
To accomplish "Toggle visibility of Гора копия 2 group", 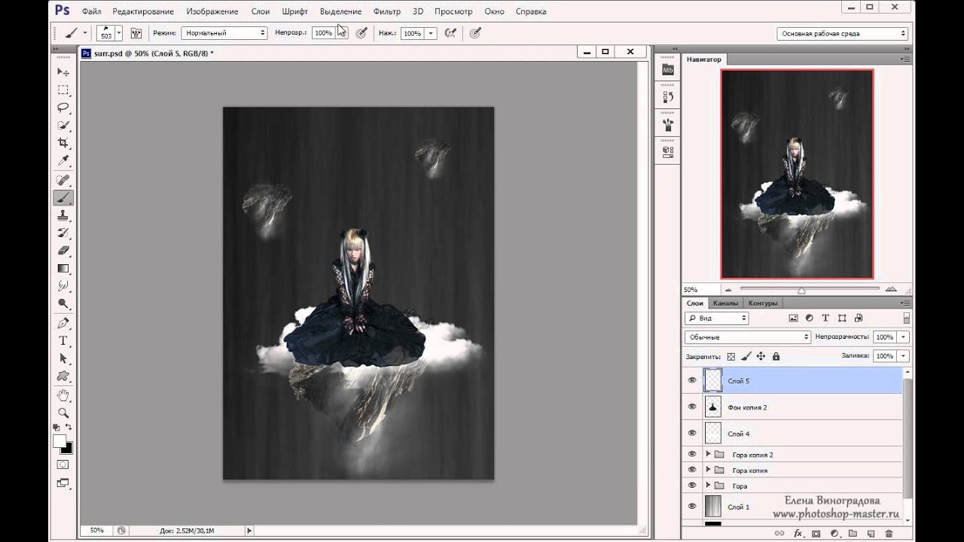I will tap(692, 455).
